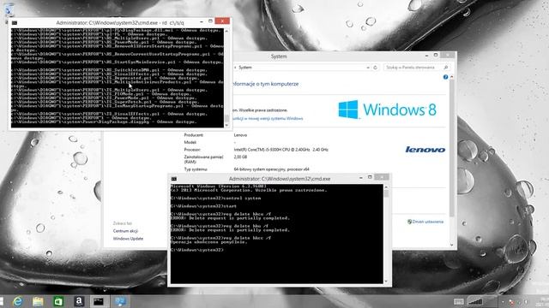Screen dimensions: 549x308
Task: Click scroll up arrow in front cmd window
Action: click(386, 187)
